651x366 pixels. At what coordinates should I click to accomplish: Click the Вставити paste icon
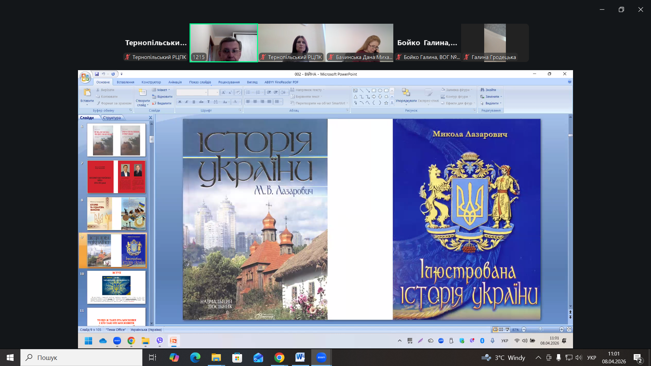tap(87, 93)
